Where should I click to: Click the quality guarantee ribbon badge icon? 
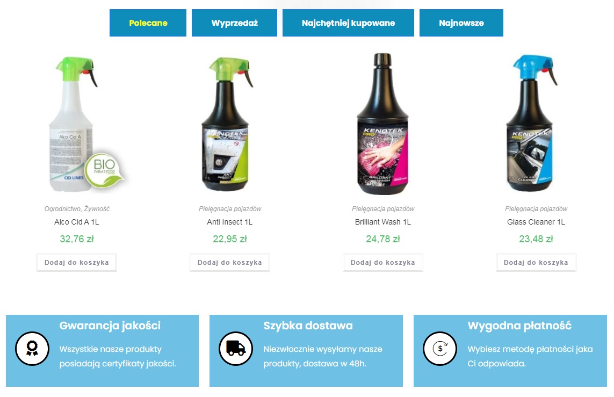(32, 349)
